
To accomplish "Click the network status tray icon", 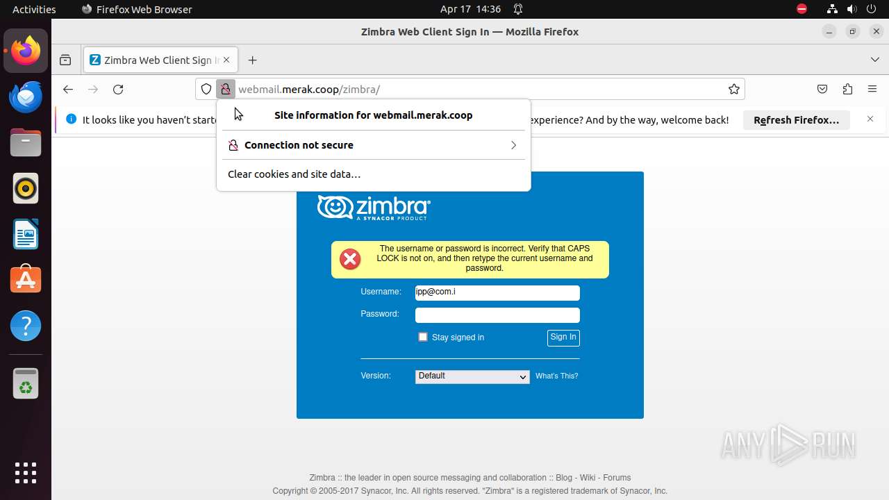I will pos(832,9).
